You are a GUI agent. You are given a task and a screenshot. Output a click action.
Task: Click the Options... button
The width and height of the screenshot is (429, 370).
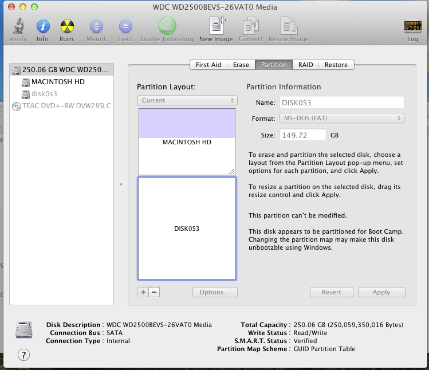pyautogui.click(x=215, y=292)
